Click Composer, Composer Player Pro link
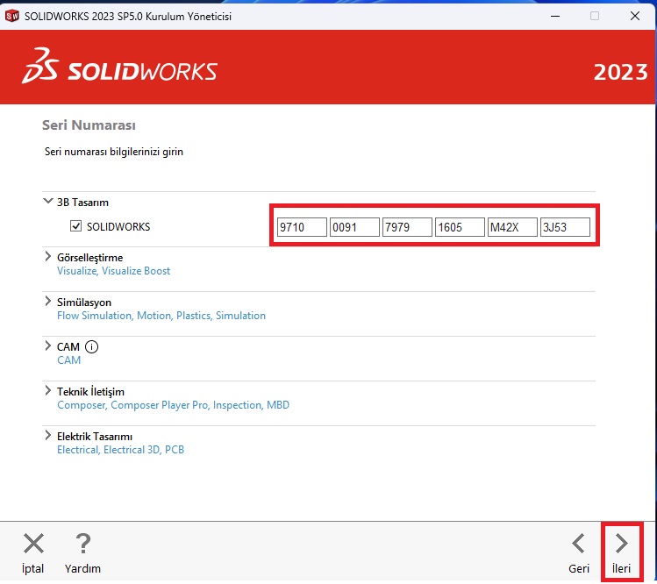The height and width of the screenshot is (584, 657). [x=173, y=405]
